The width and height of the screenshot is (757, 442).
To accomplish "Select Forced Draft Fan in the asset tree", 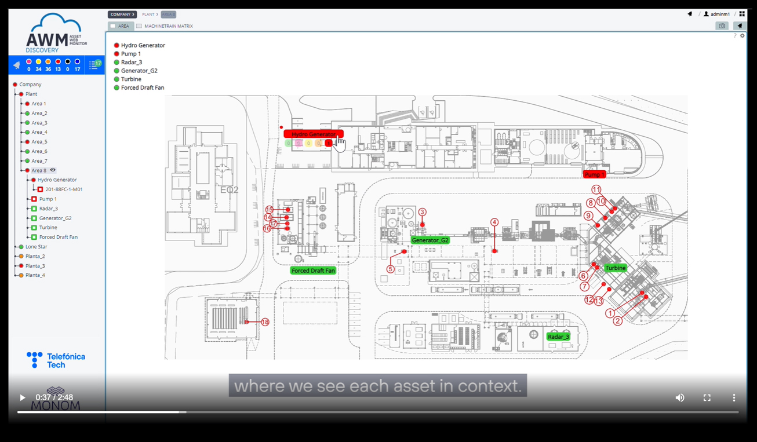I will click(x=59, y=237).
